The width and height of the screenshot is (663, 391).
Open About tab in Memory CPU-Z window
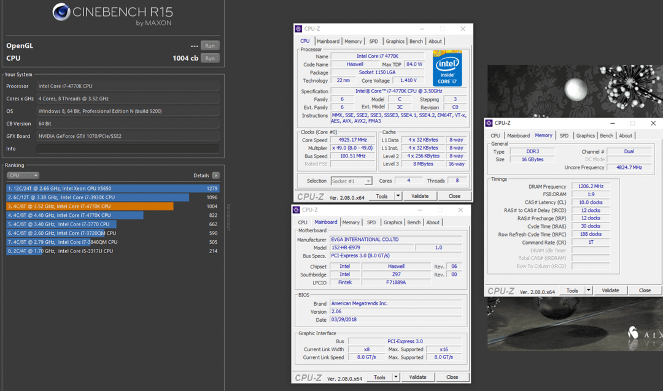[626, 136]
